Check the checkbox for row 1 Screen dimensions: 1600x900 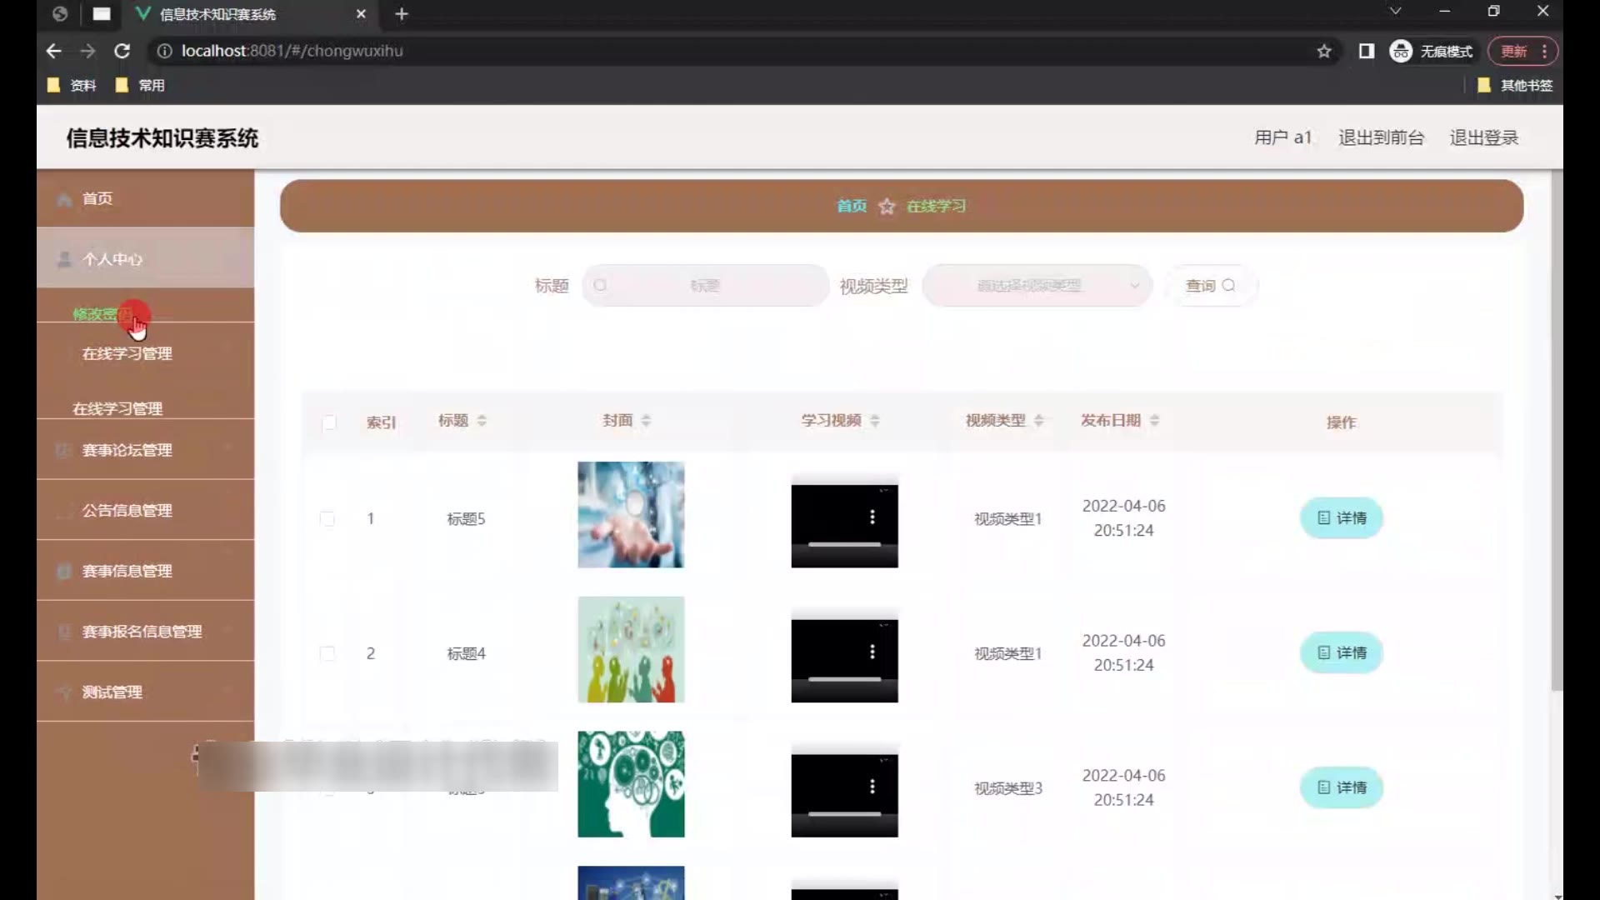click(x=327, y=519)
